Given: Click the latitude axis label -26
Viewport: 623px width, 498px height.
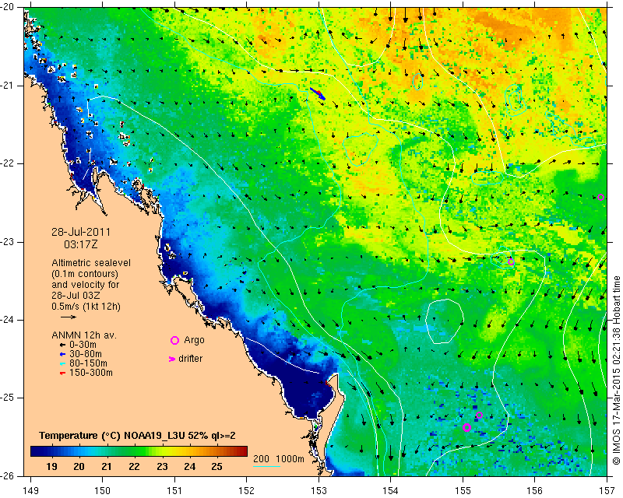Looking at the screenshot, I should pos(8,475).
